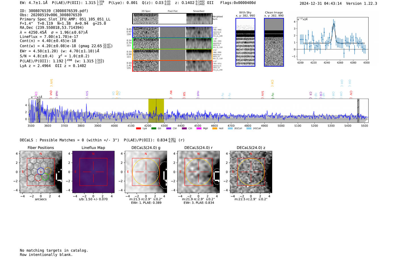Open the Lineflux Map panel
The image size is (397, 270).
pos(93,172)
